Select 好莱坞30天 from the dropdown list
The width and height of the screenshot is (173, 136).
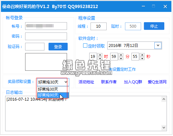point(53,89)
